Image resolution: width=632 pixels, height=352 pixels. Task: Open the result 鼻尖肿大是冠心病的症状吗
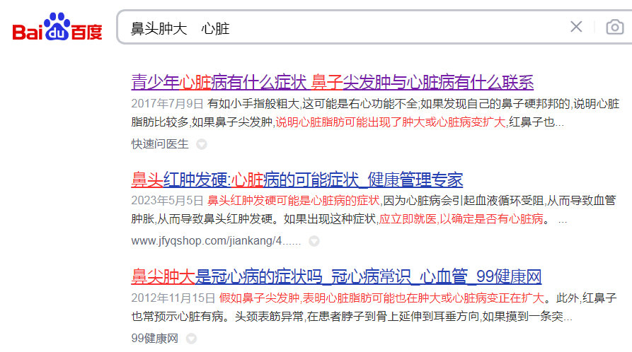[x=336, y=276]
